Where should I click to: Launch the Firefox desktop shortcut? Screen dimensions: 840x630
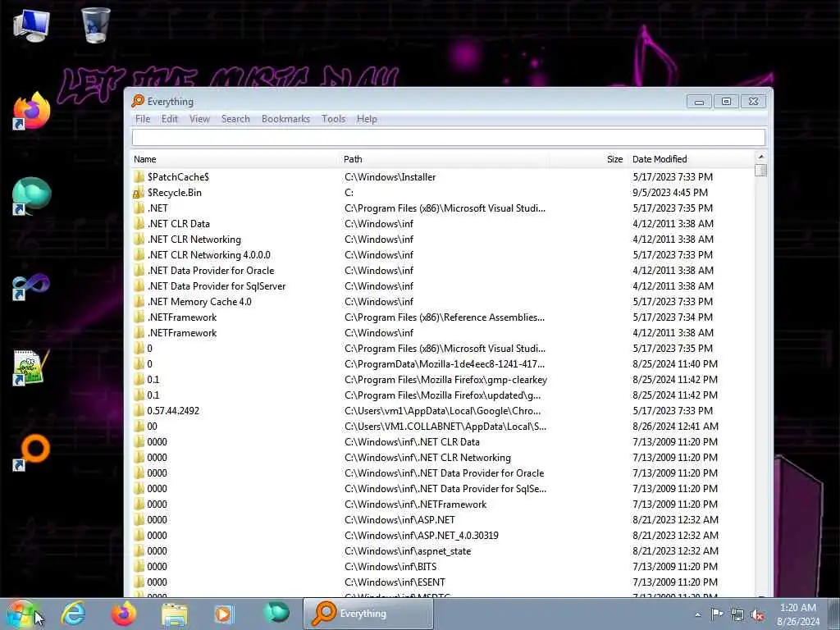pyautogui.click(x=31, y=112)
